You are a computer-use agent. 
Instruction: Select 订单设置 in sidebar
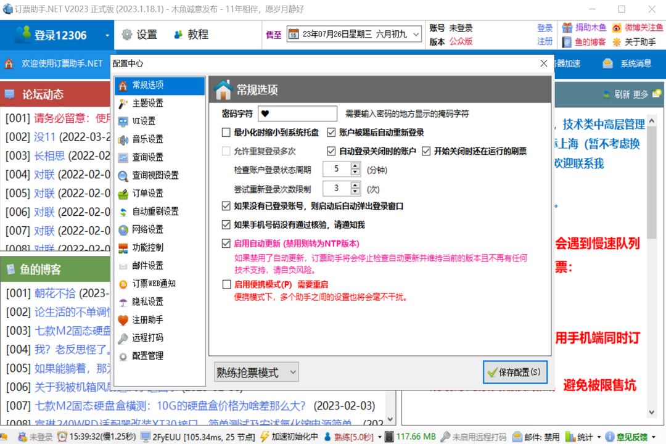point(147,193)
